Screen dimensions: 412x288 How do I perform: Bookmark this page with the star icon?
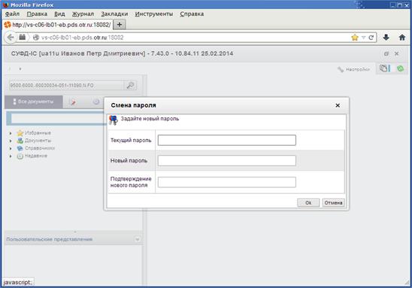point(355,38)
